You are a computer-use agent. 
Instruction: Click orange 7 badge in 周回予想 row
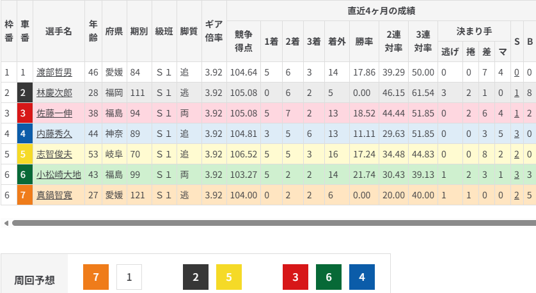click(96, 277)
